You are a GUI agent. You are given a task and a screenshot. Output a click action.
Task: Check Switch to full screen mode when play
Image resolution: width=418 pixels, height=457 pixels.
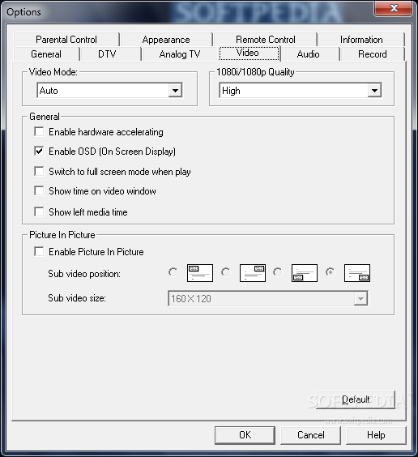point(39,172)
